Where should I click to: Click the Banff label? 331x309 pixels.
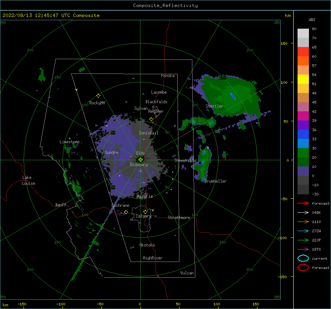tap(61, 205)
